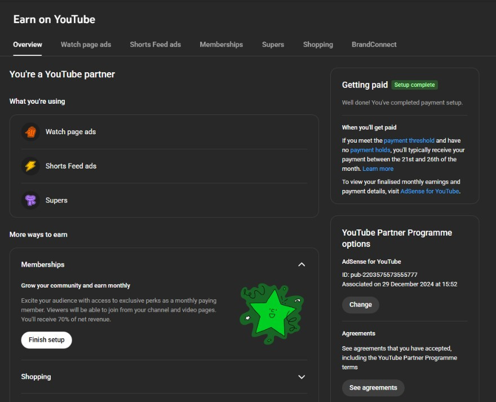Open the Shorts Feed ads tab
The height and width of the screenshot is (402, 496).
pos(156,45)
